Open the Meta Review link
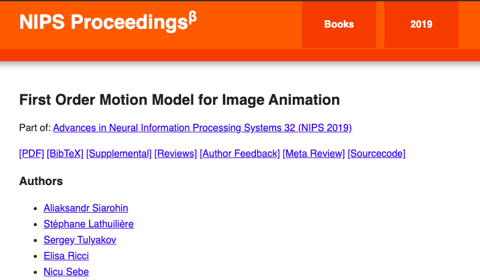 314,154
